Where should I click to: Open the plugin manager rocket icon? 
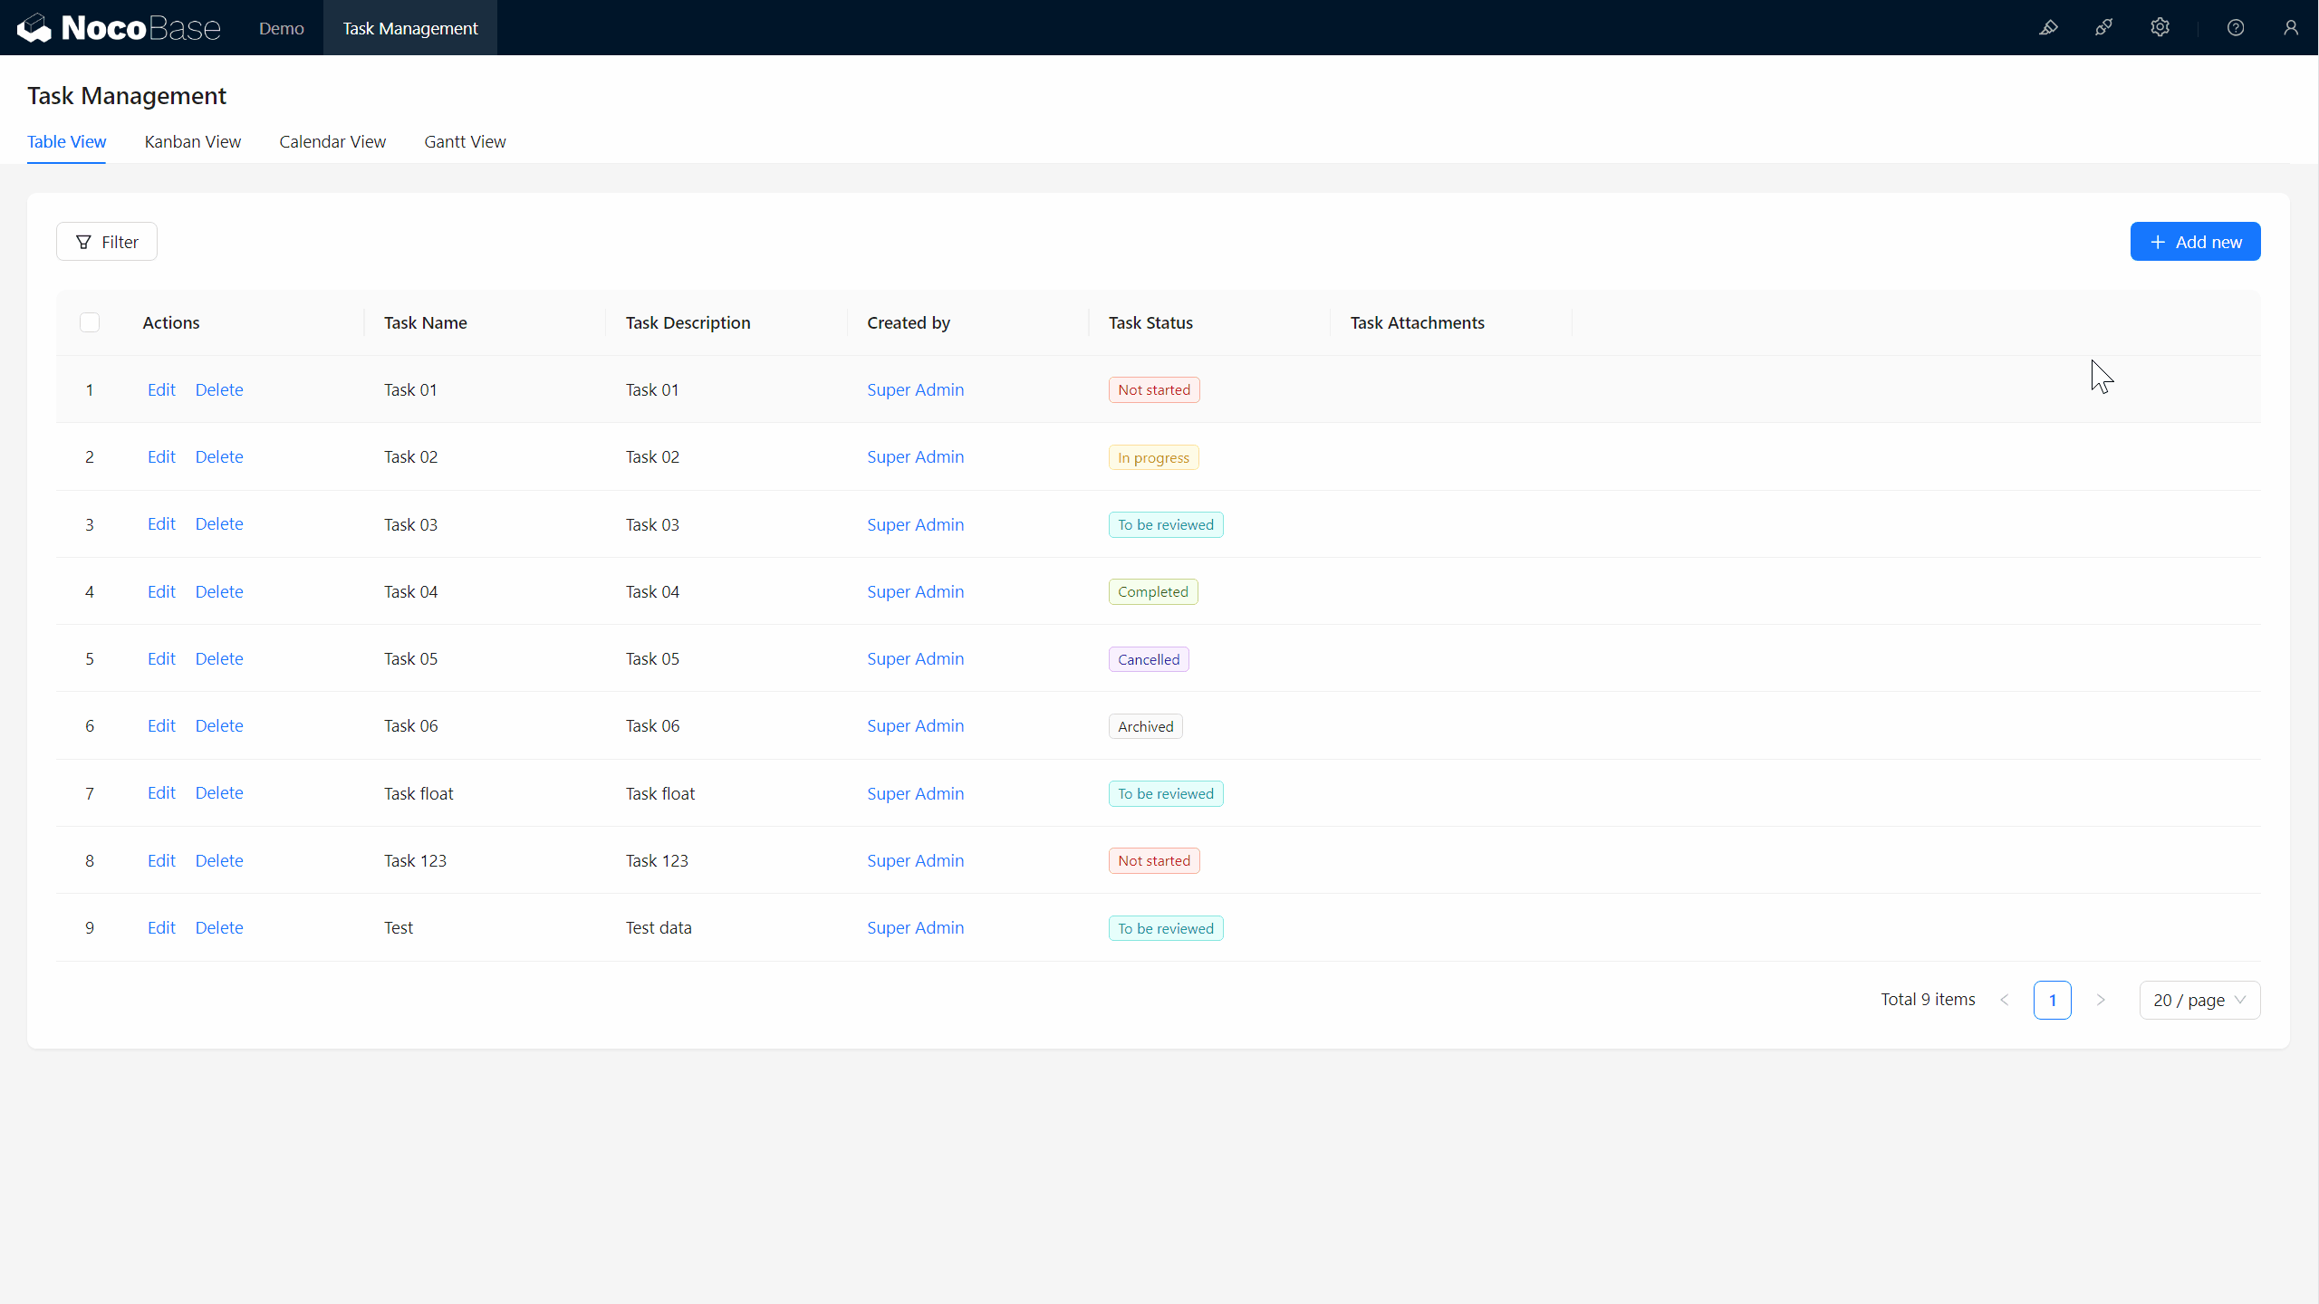tap(2104, 28)
